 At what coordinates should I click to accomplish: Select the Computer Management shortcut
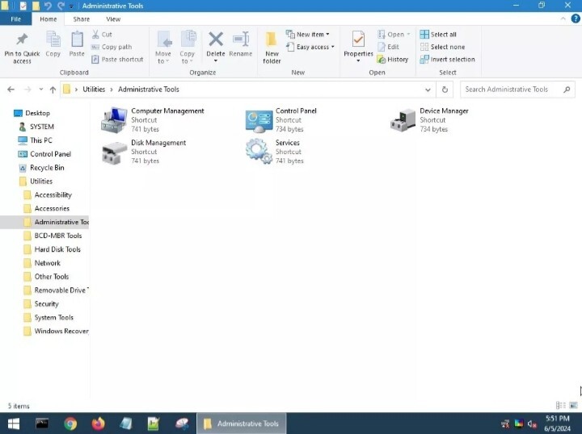(153, 119)
